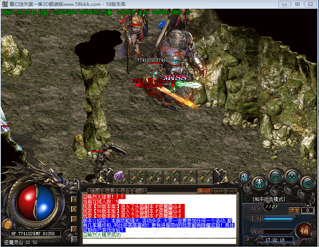Close the game window
This screenshot has height=247, width=319.
310,4
